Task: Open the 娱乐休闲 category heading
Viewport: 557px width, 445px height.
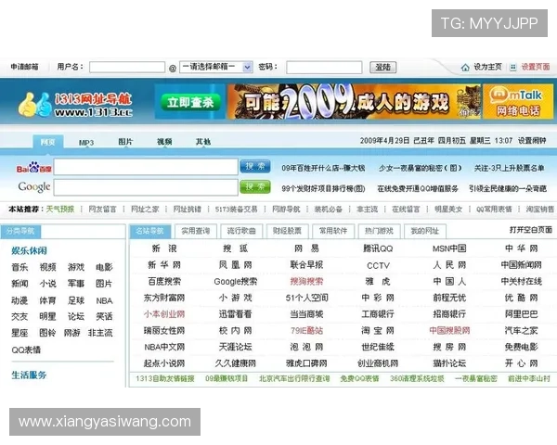Action: point(29,250)
